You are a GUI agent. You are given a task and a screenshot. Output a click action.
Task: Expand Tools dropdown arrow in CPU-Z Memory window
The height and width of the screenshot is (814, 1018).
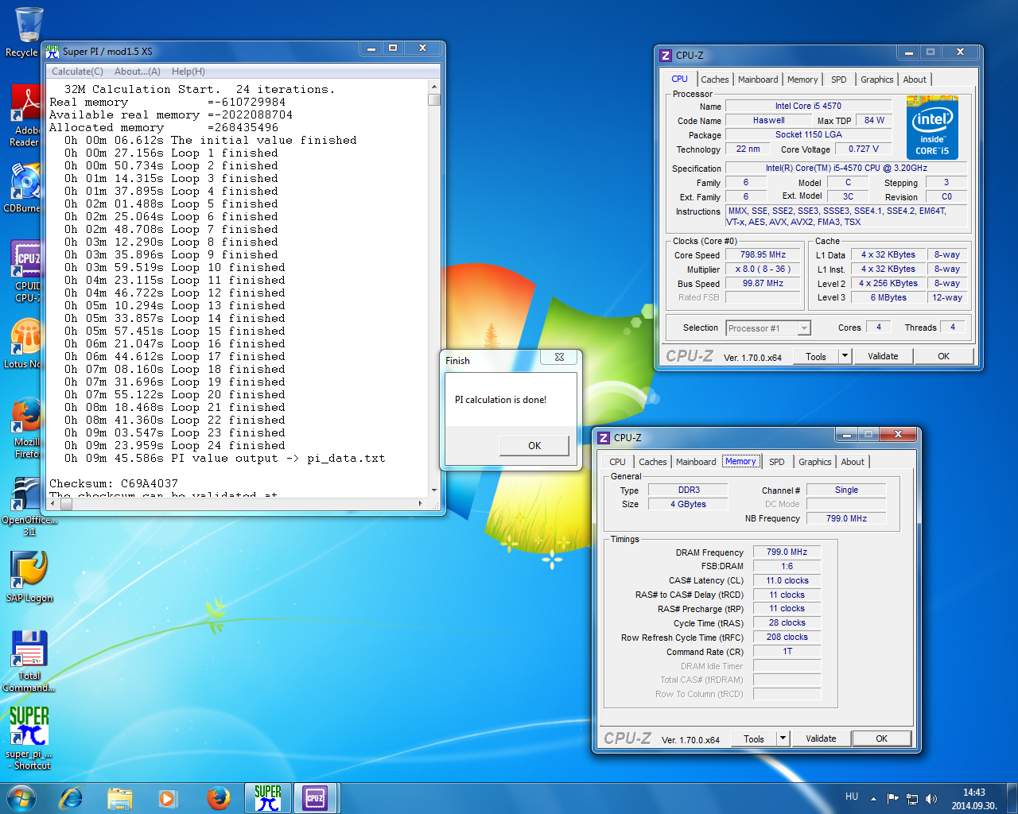click(783, 738)
